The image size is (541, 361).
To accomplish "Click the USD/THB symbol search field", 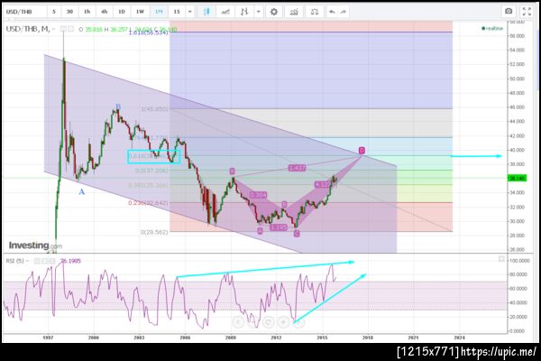I will [x=25, y=12].
